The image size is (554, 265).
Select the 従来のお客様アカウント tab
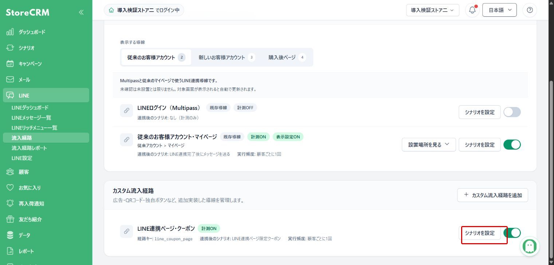coord(156,58)
